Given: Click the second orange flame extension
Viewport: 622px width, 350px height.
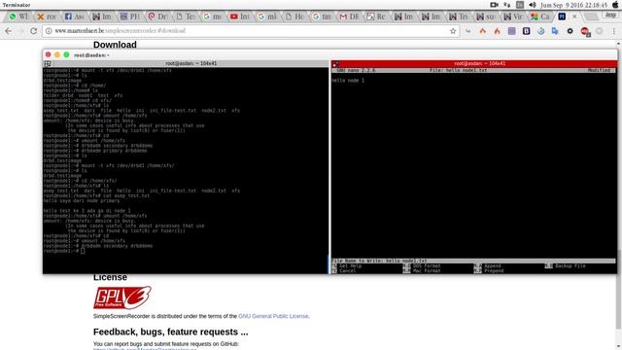Looking at the screenshot, I should (x=497, y=31).
